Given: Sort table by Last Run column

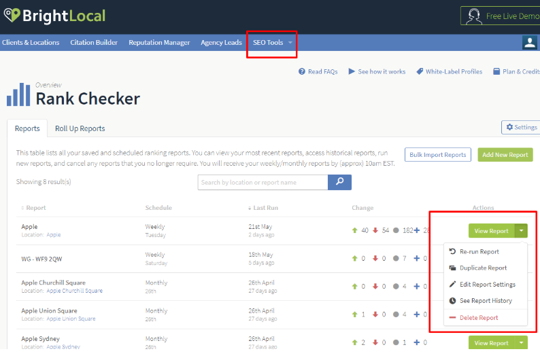Looking at the screenshot, I should coord(263,208).
